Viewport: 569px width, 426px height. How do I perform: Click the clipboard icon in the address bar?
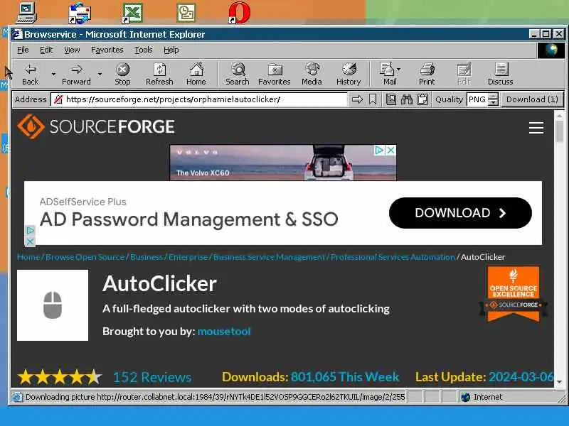(x=422, y=99)
